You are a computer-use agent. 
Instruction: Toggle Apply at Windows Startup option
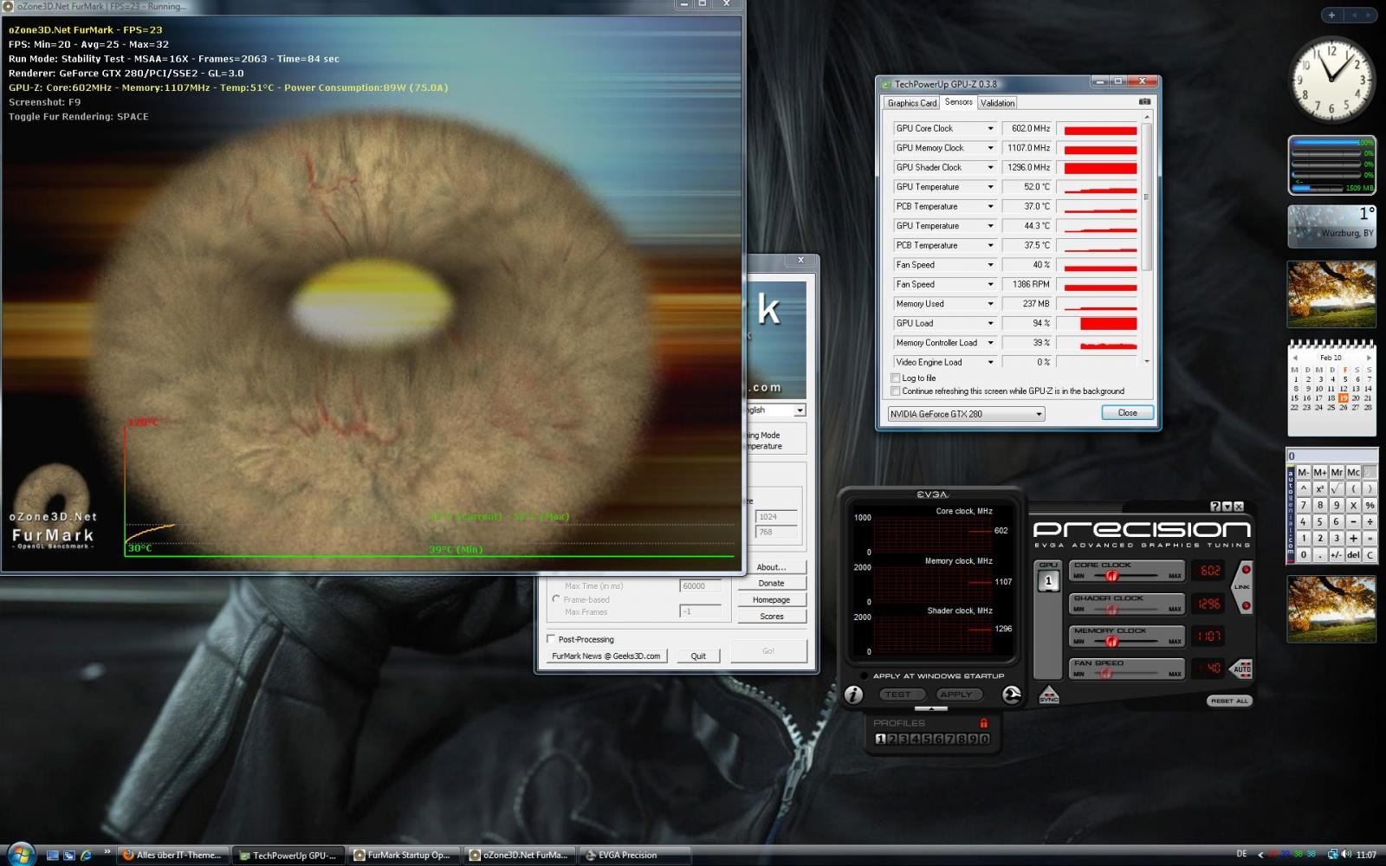point(864,675)
